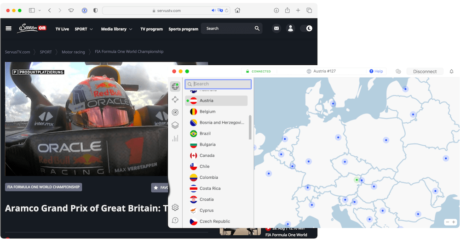Click the ServusTV On logo
The image size is (460, 244).
[x=32, y=28]
